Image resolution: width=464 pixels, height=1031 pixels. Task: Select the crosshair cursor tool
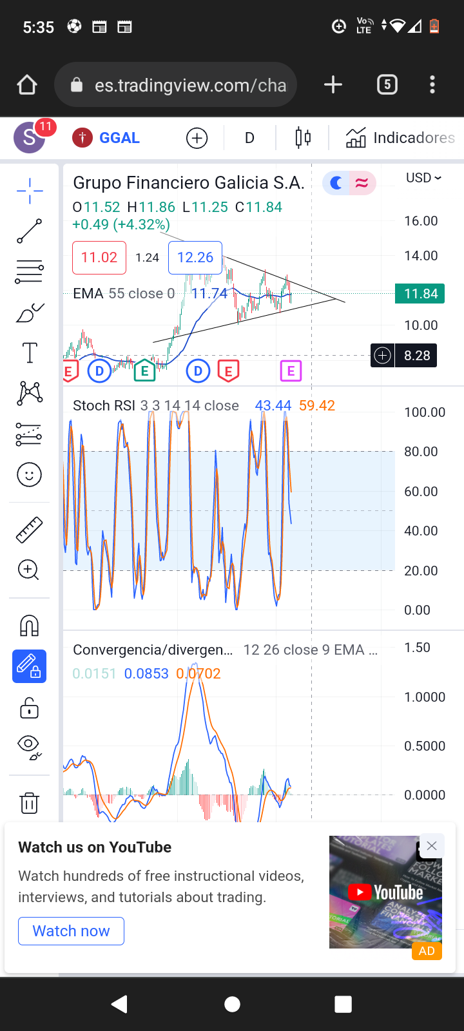(30, 191)
